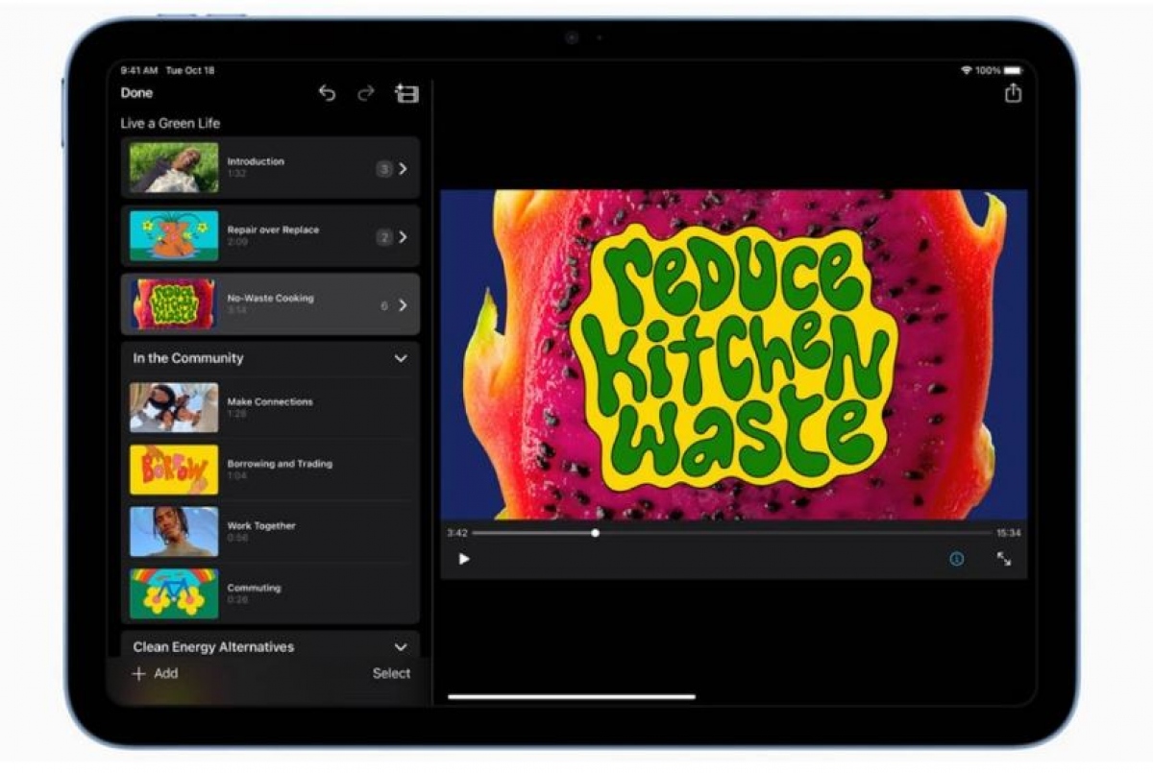Click the "In the Community" heading
The image size is (1153, 773).
tap(188, 358)
